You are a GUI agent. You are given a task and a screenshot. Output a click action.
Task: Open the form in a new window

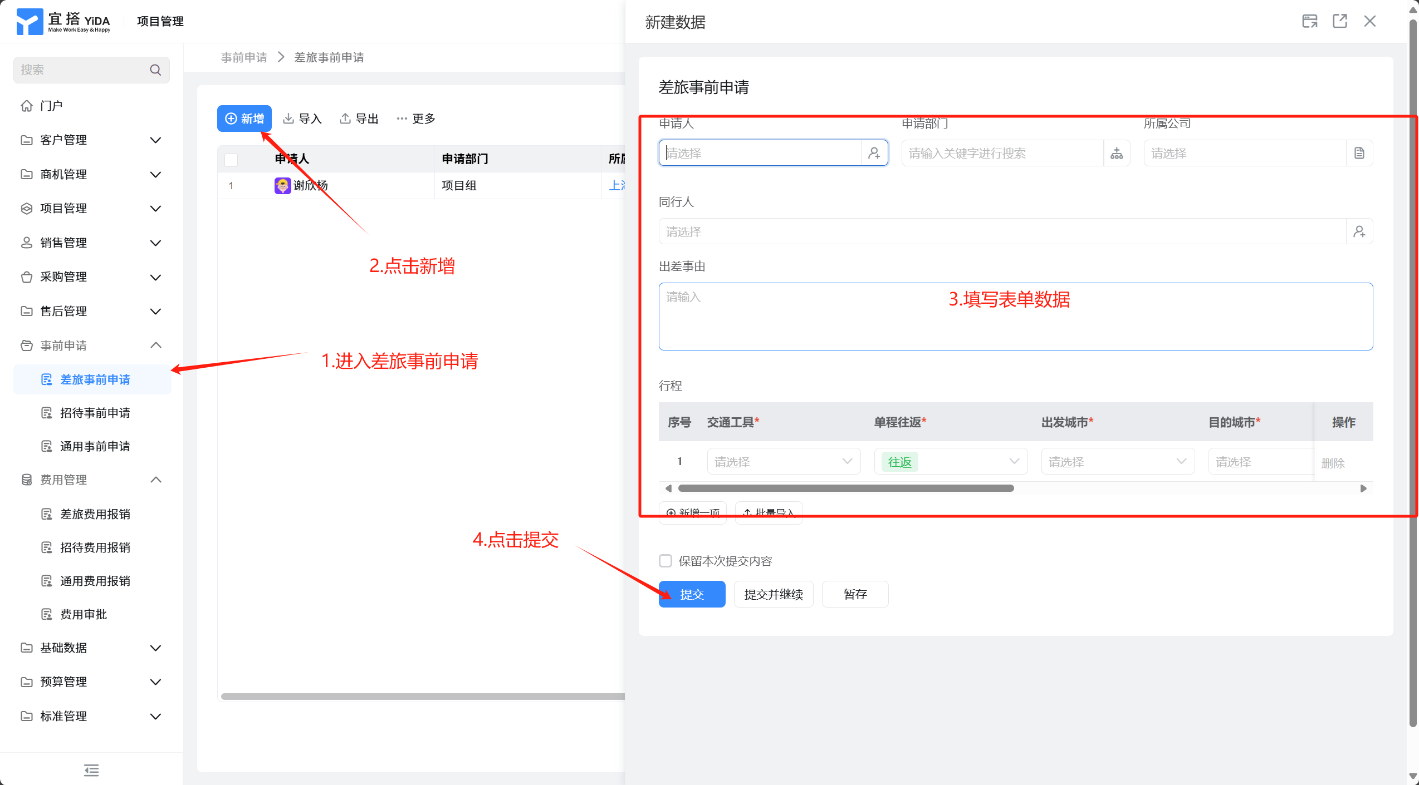pos(1339,21)
